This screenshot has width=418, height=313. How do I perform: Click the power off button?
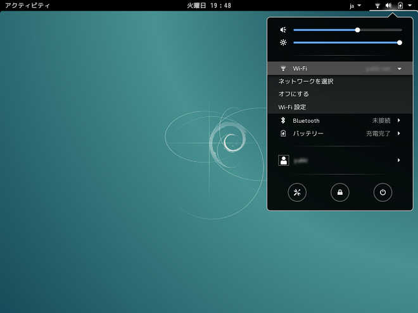tap(383, 192)
